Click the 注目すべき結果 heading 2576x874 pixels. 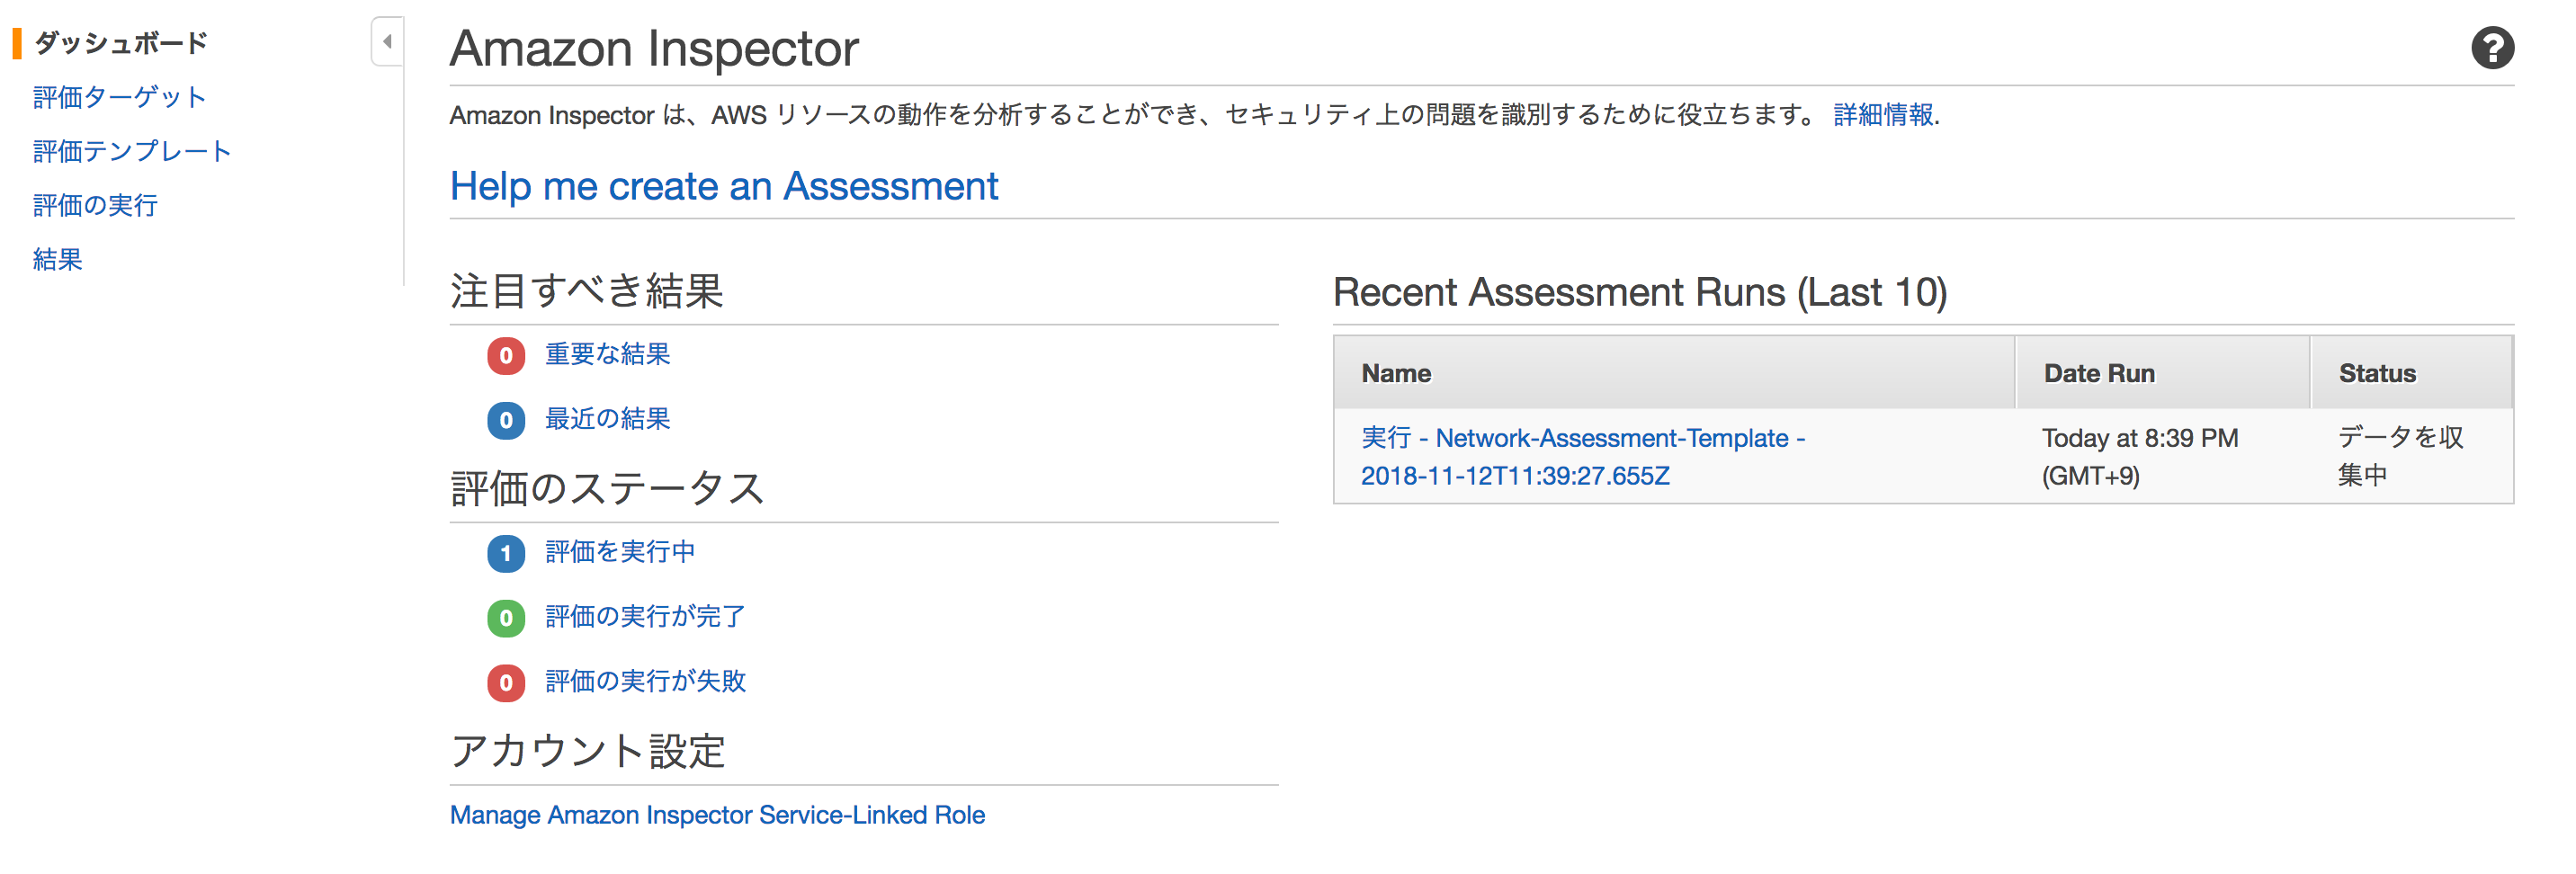[586, 291]
